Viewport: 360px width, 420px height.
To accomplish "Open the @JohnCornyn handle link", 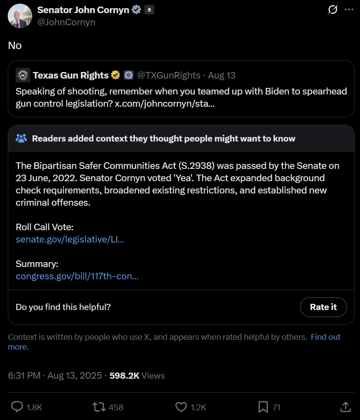I will coord(66,22).
